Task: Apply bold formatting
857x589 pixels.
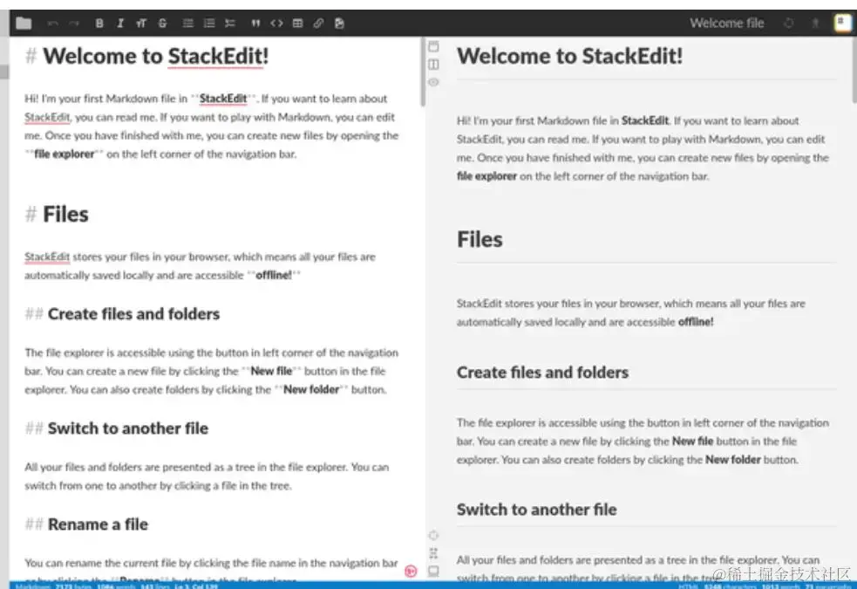Action: click(x=99, y=23)
